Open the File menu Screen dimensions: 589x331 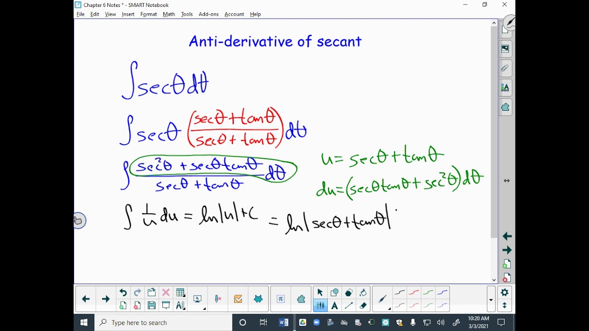[x=81, y=14]
